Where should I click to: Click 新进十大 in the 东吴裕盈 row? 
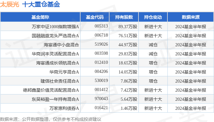click(x=153, y=99)
